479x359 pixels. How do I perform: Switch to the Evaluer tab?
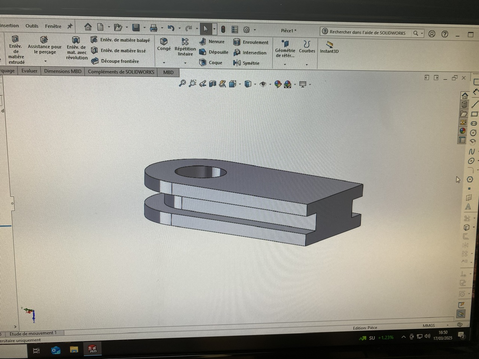click(29, 71)
